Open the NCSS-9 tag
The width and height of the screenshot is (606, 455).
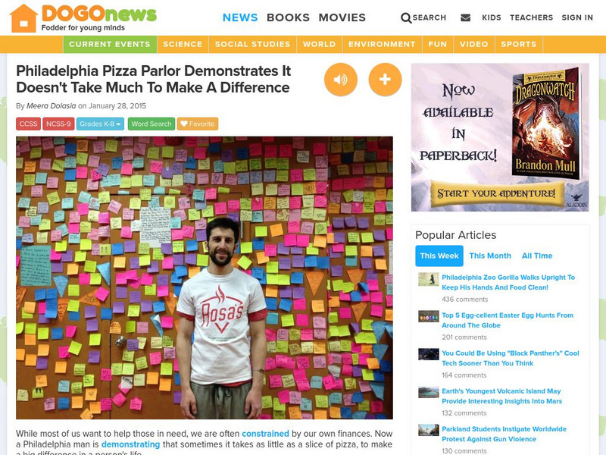tap(58, 124)
